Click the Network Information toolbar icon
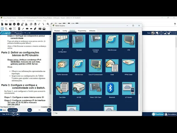The width and height of the screenshot is (177, 133). pyautogui.click(x=18, y=24)
